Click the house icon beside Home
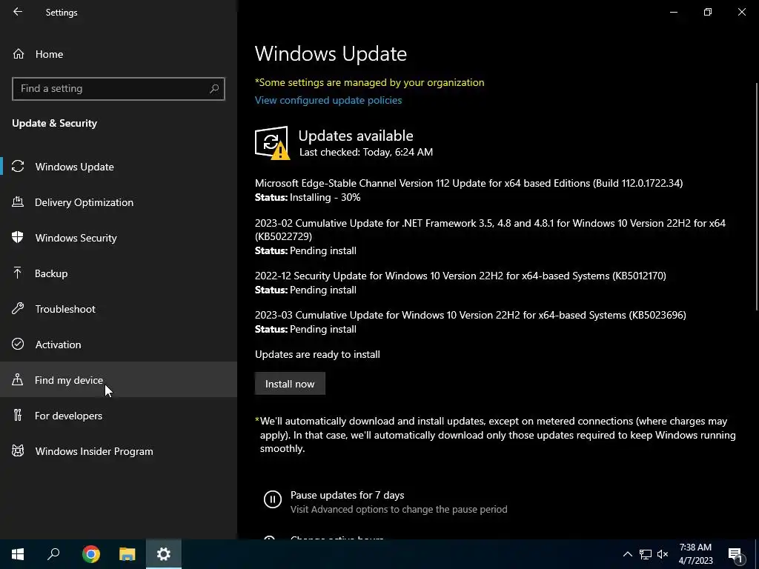 [19, 53]
